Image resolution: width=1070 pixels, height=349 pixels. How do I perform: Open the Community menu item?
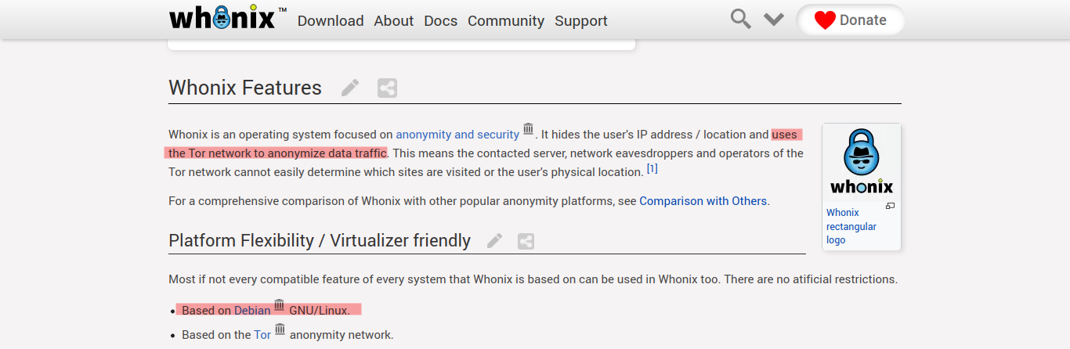506,21
